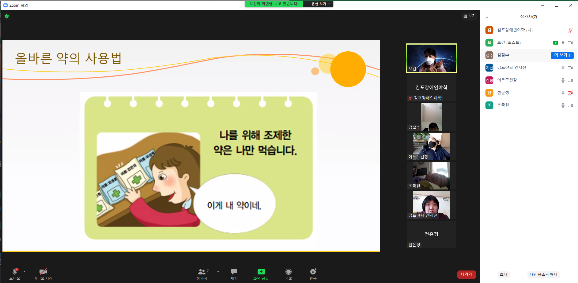Click camera icon in 김포야학 안지선 row

tap(570, 68)
